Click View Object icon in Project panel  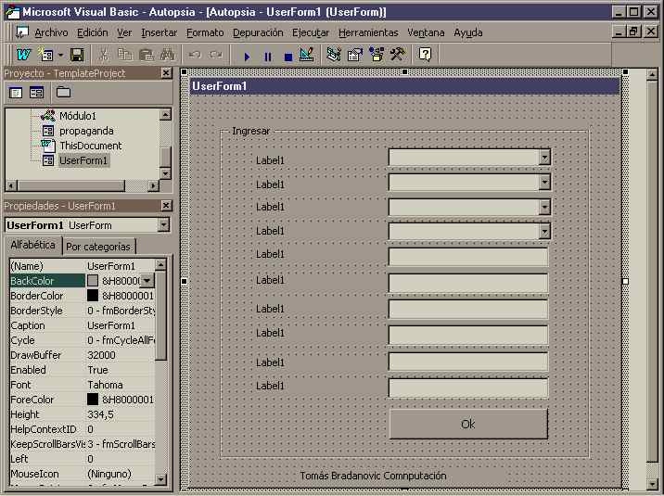(37, 92)
